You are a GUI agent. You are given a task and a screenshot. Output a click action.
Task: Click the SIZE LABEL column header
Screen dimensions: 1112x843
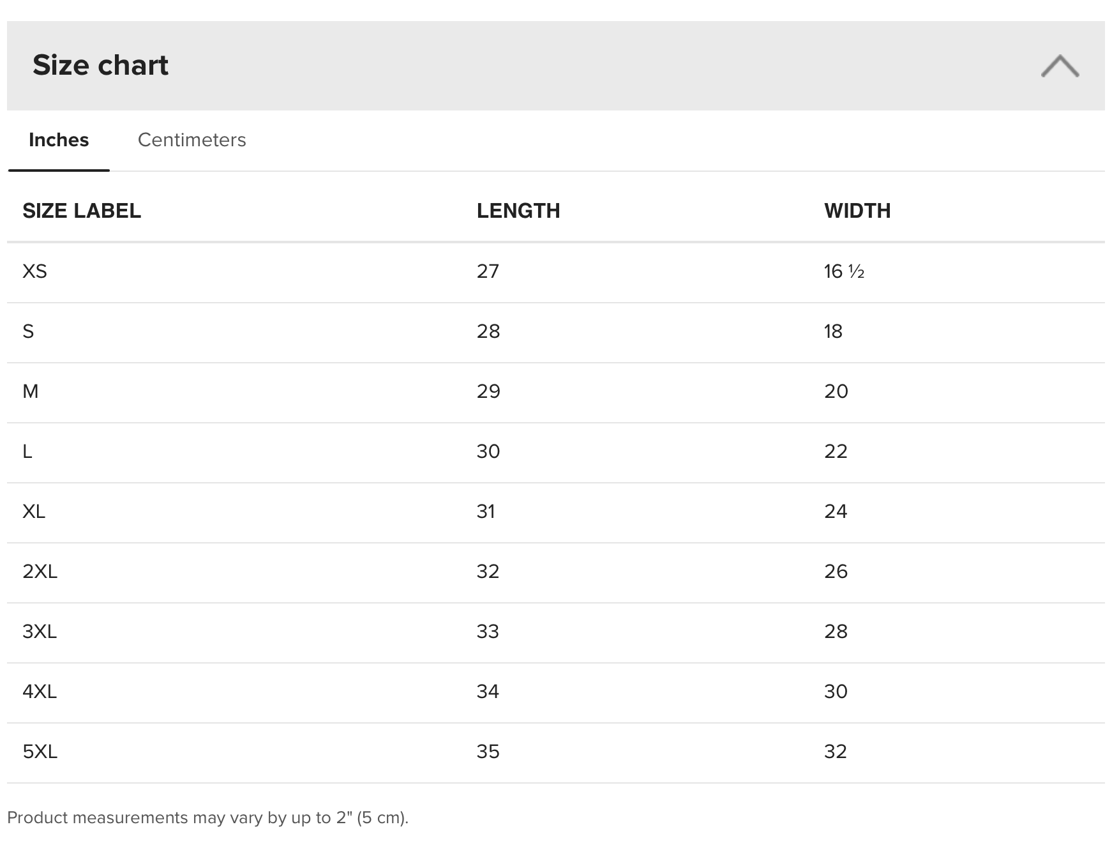point(82,211)
